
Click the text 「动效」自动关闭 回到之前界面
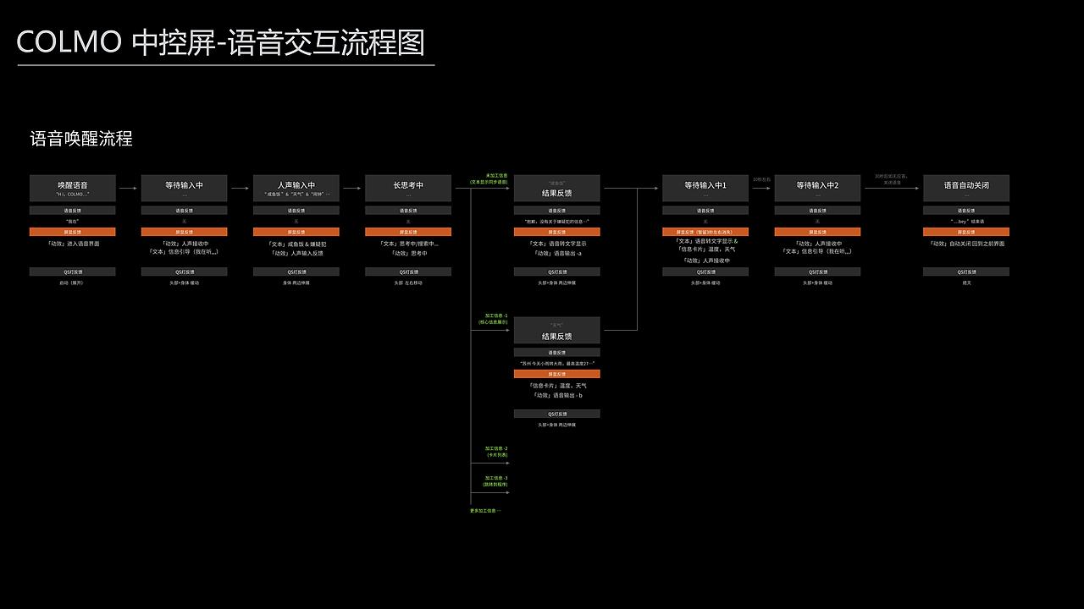[966, 244]
